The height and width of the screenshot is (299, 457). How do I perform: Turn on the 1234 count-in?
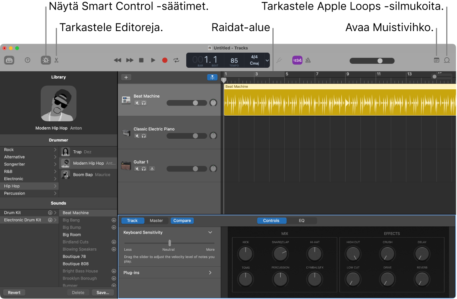tap(297, 60)
